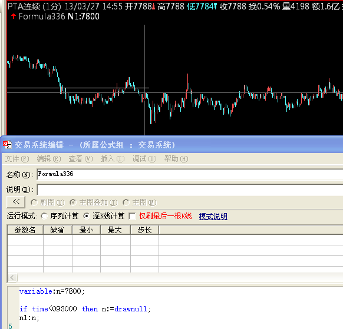Click the PTA连续 (1分) chart title
The height and width of the screenshot is (329, 343).
tap(34, 6)
